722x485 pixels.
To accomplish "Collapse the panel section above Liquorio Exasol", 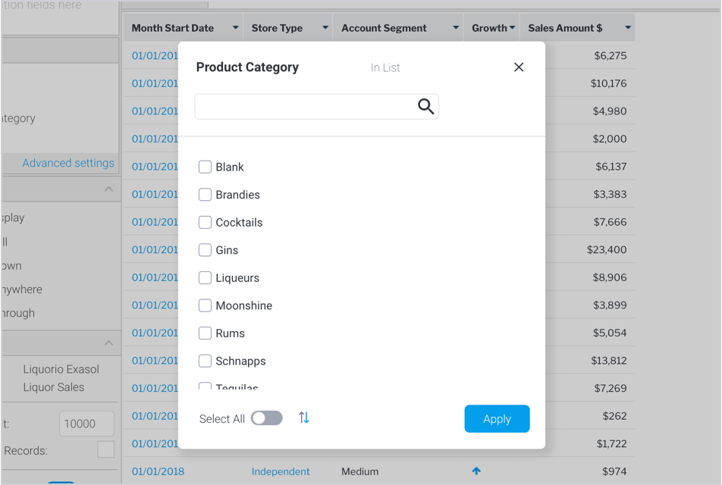I will coord(108,343).
